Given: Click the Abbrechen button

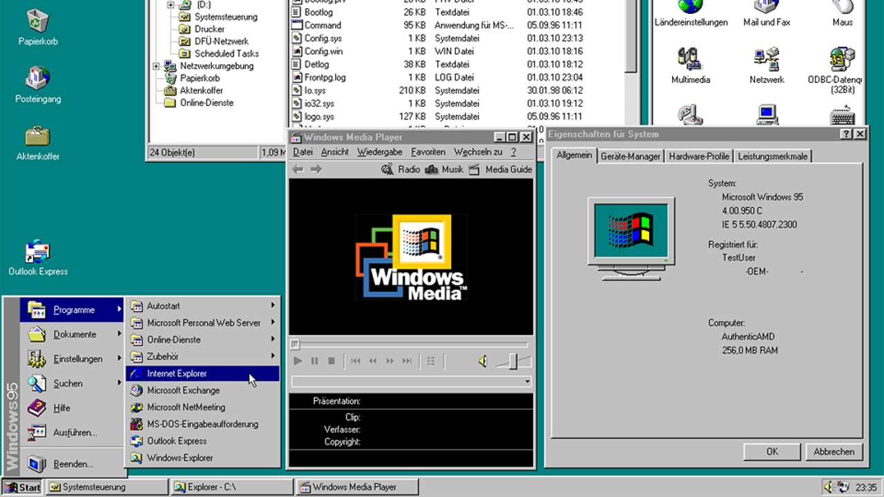Looking at the screenshot, I should click(x=834, y=451).
